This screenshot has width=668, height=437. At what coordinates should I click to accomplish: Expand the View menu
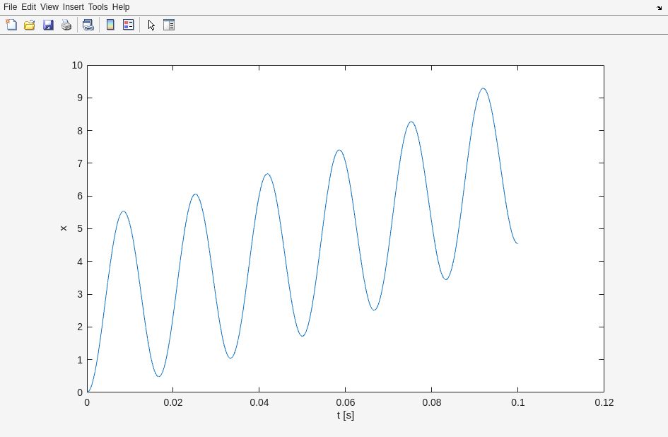(49, 7)
